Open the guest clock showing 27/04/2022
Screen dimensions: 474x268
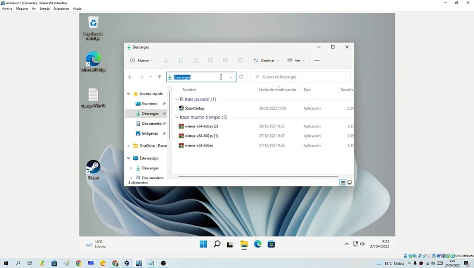coord(380,244)
